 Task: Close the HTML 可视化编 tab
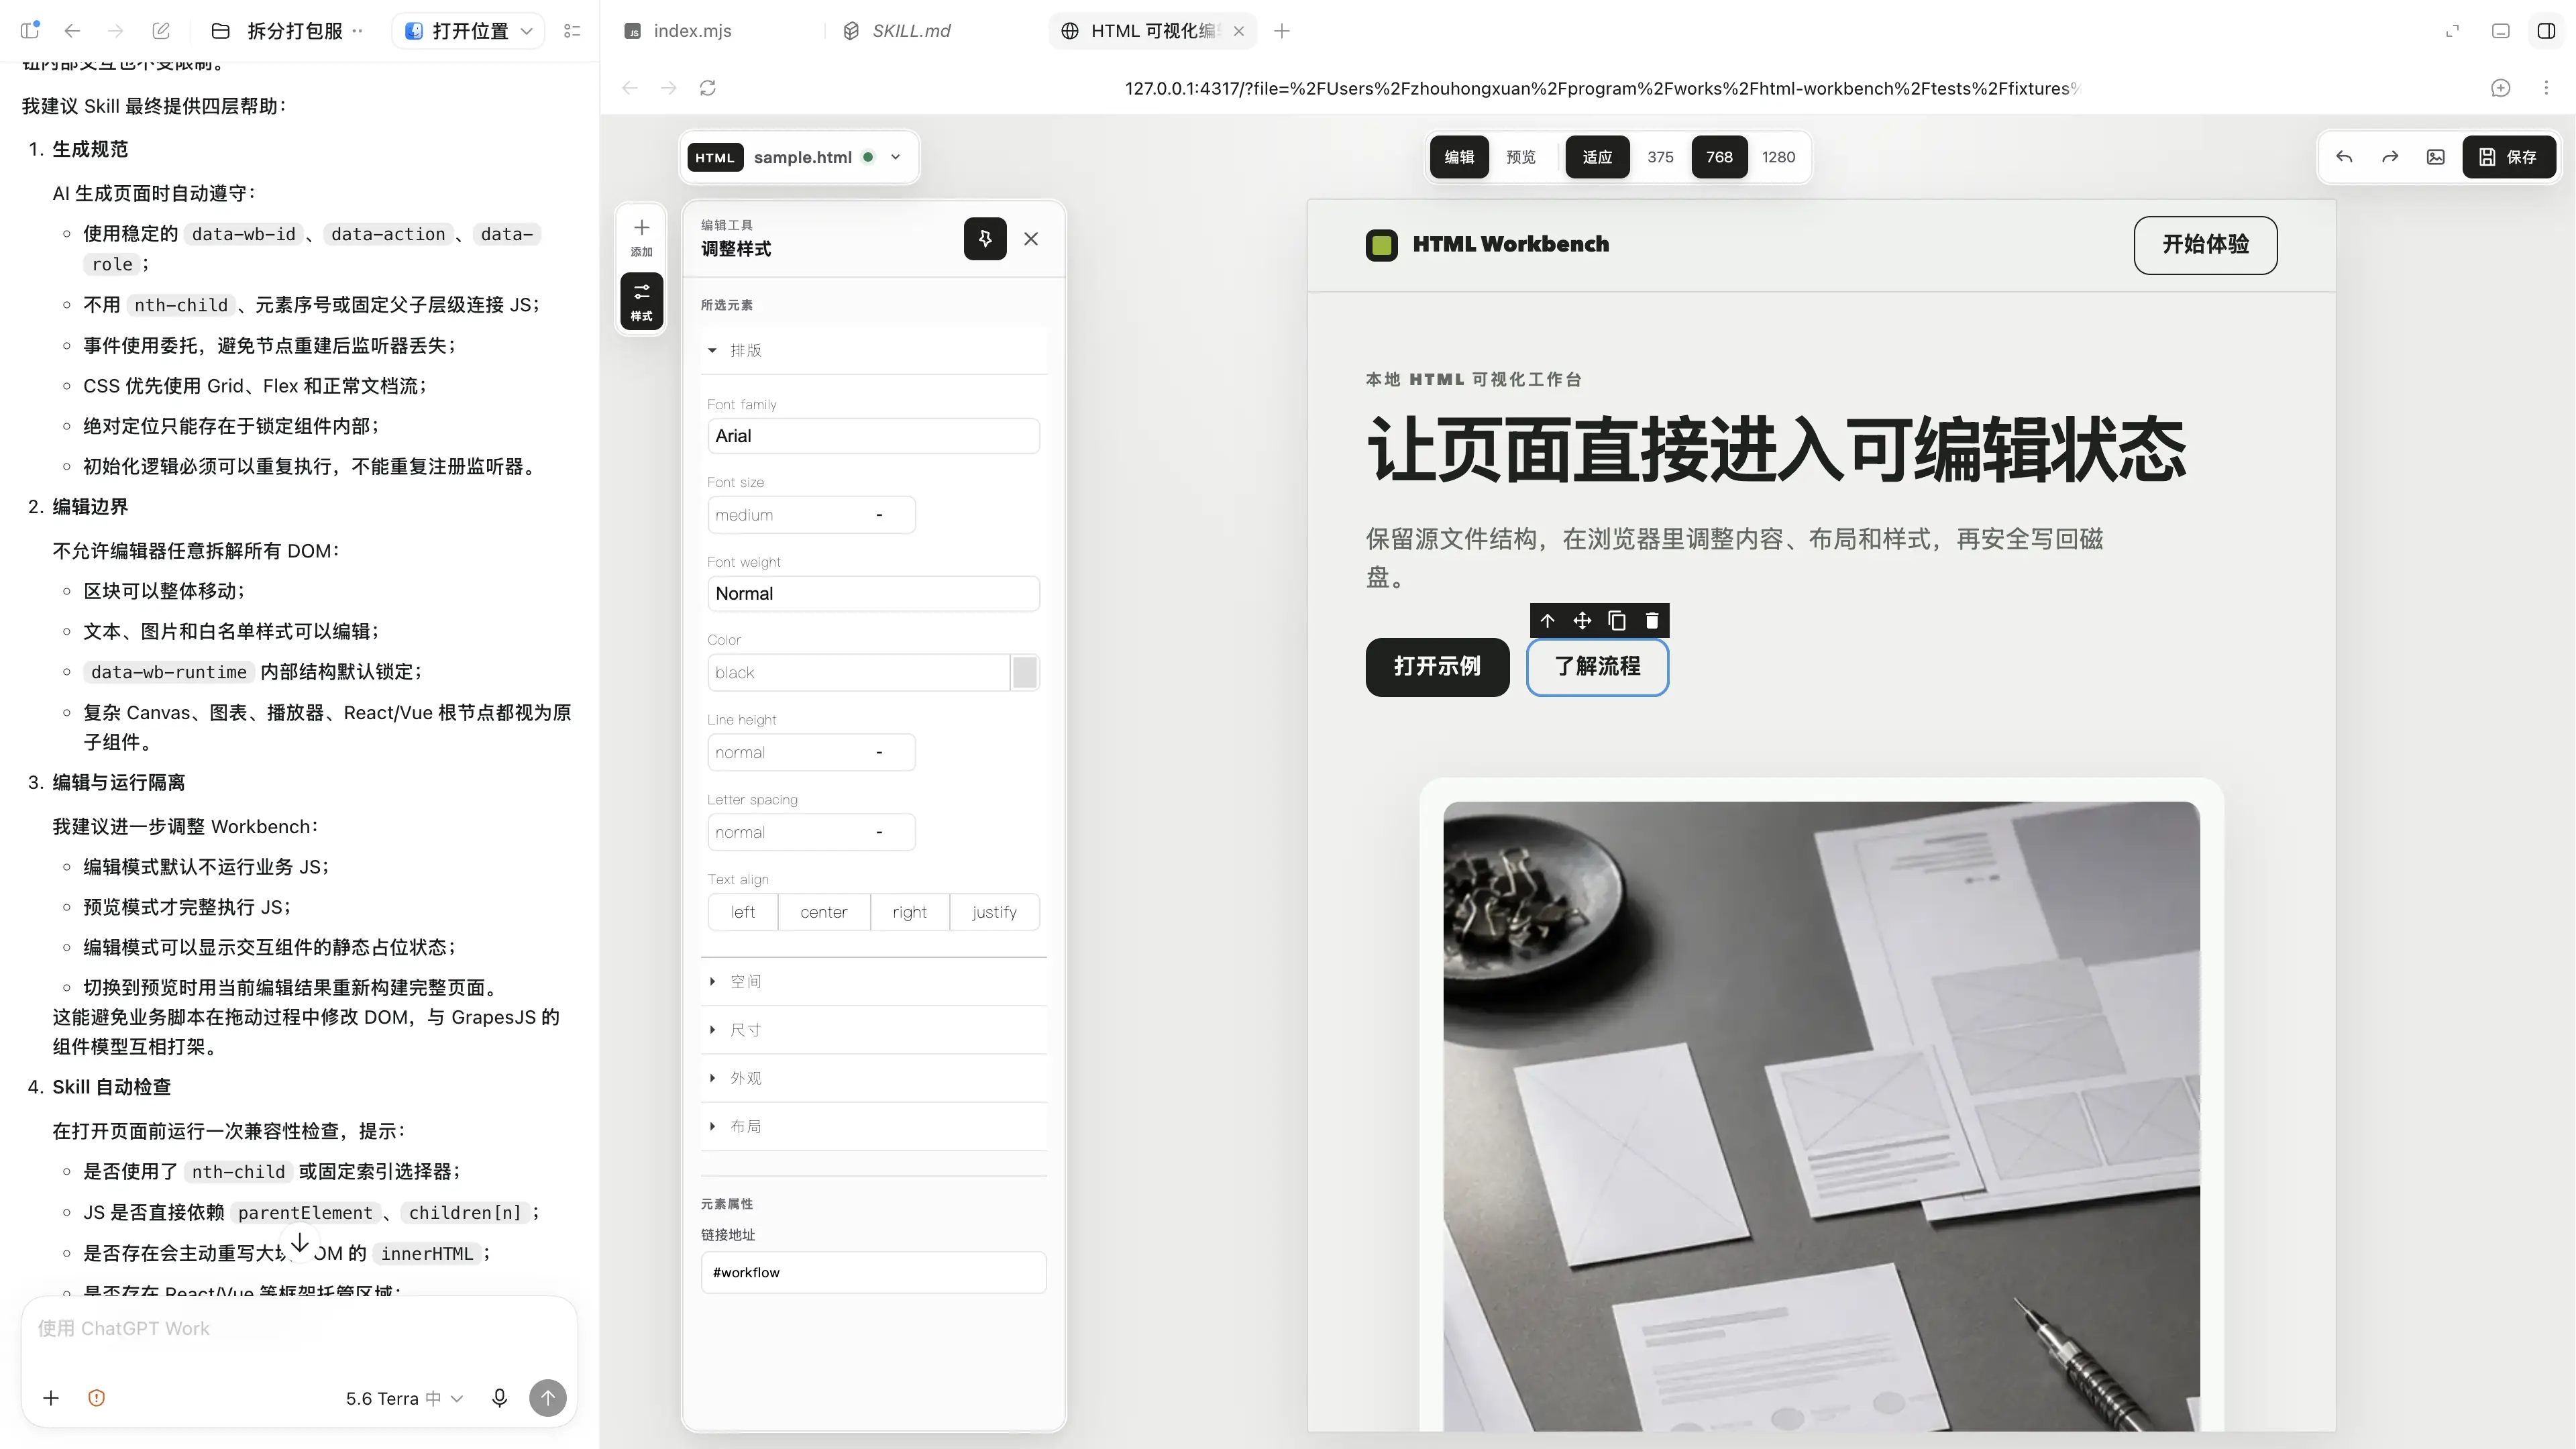tap(1239, 31)
